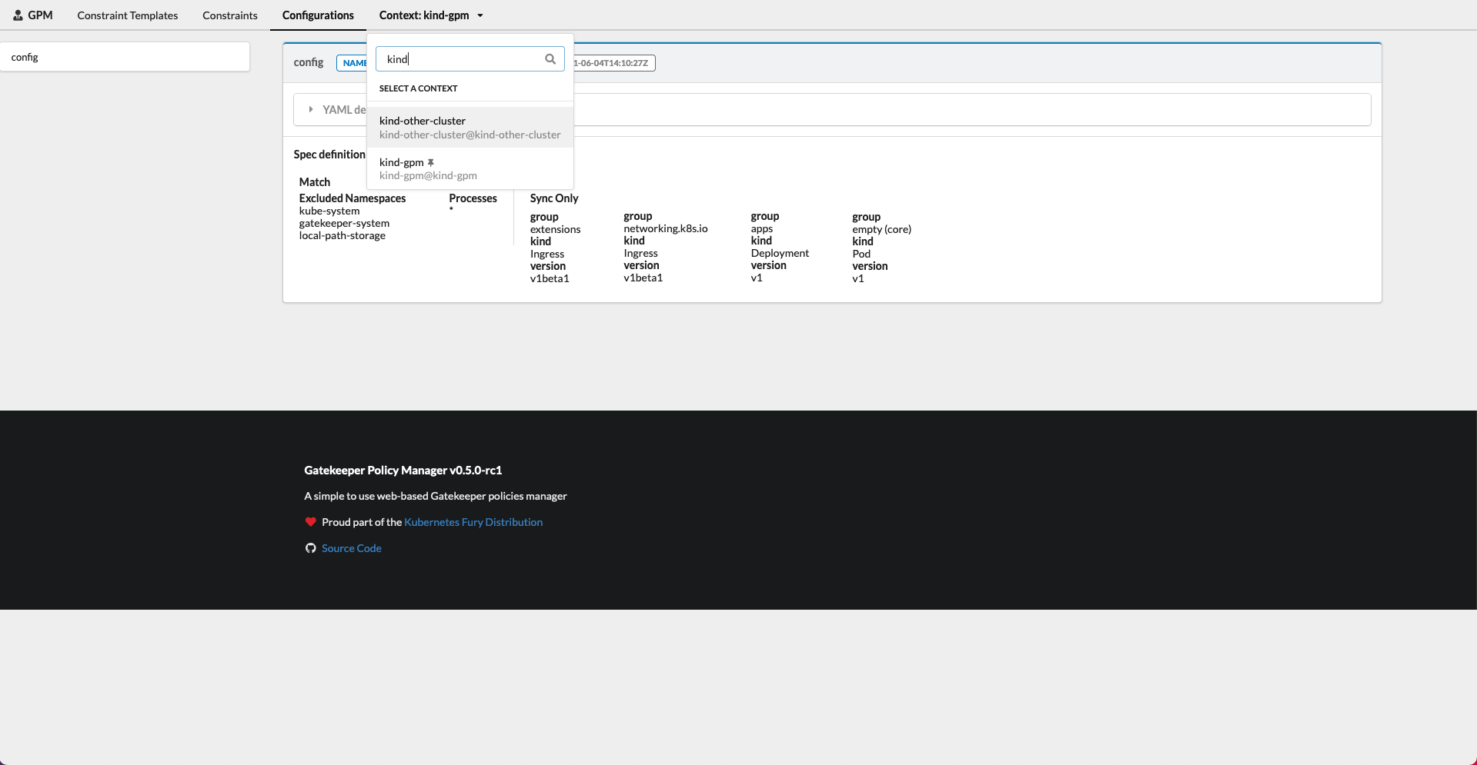Click the gatekeeper-system excluded namespace
The image size is (1477, 765).
click(344, 223)
